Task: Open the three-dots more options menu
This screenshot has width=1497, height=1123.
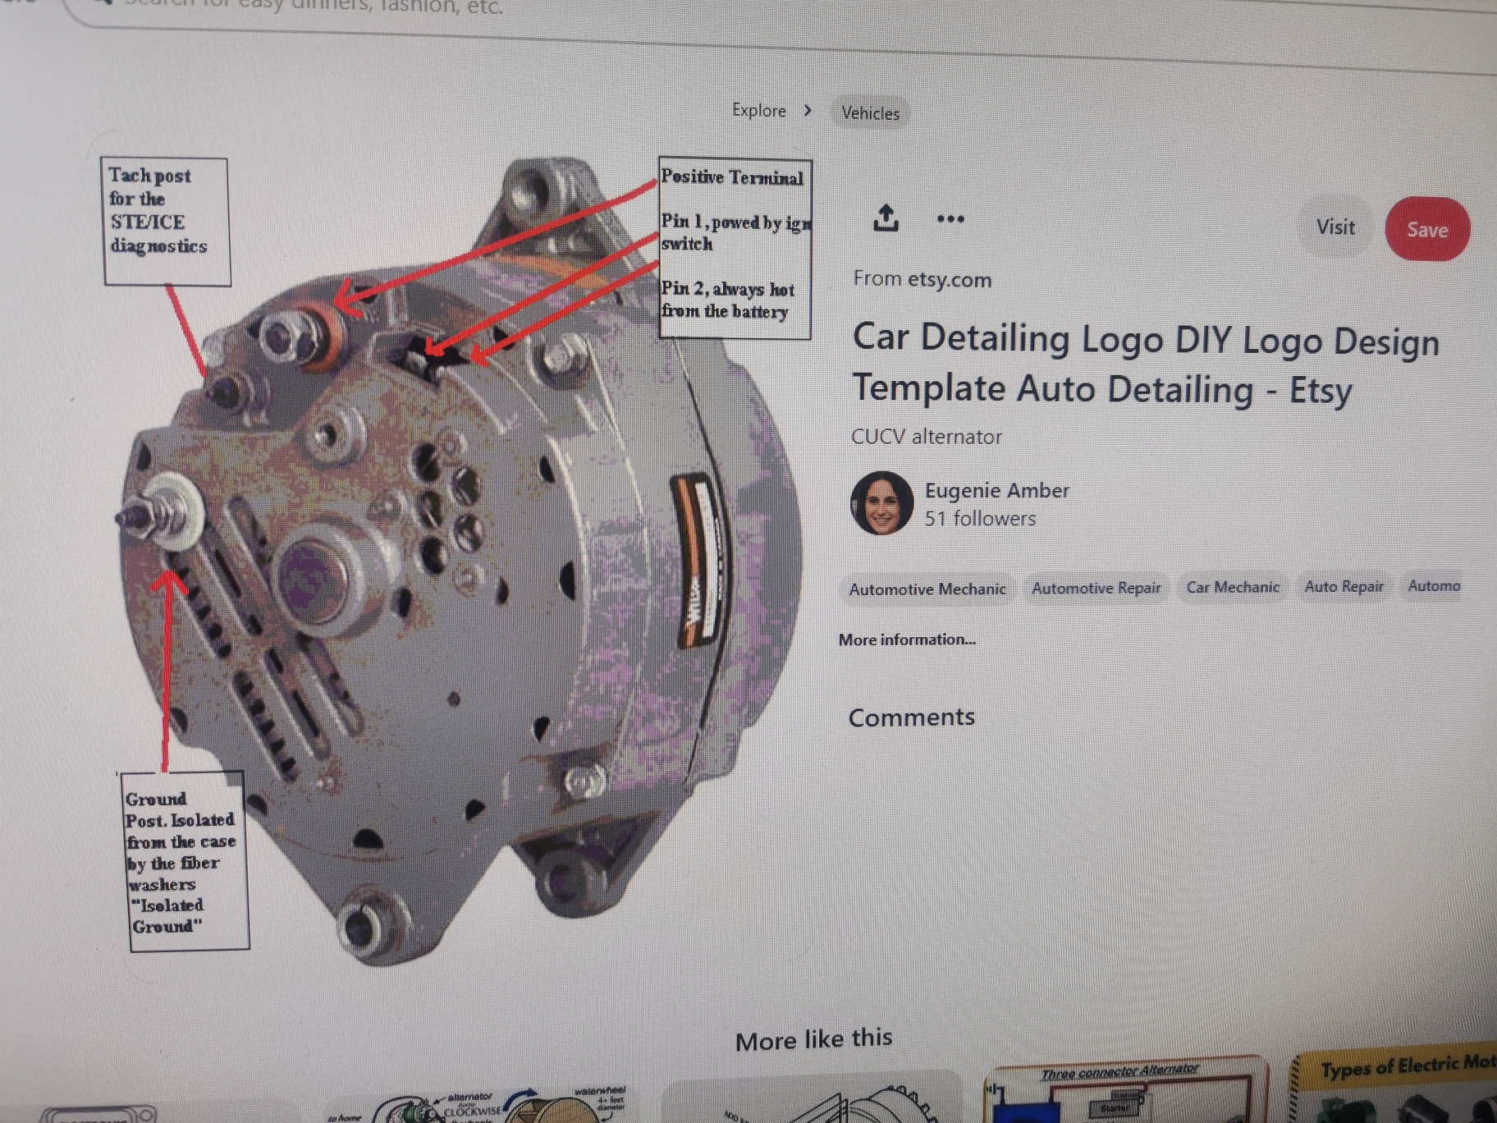Action: [950, 219]
